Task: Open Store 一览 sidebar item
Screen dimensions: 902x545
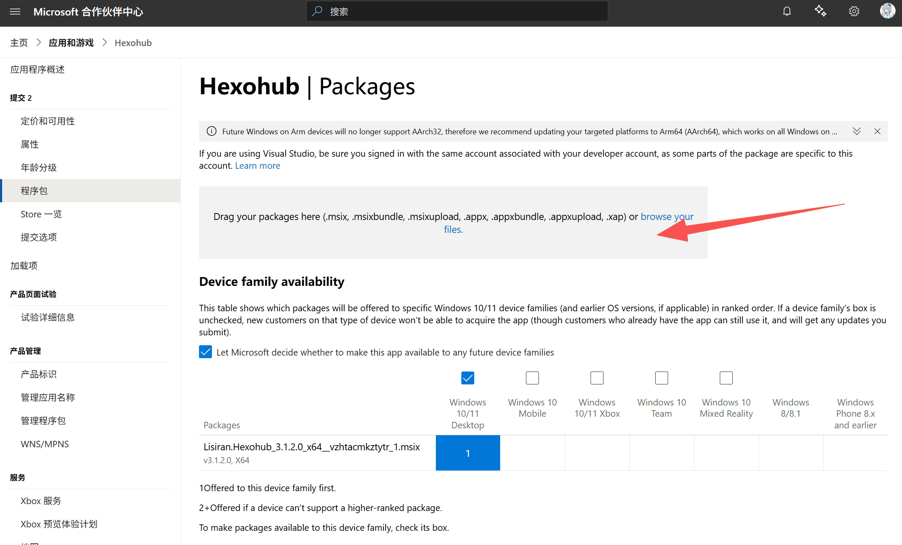Action: (41, 214)
